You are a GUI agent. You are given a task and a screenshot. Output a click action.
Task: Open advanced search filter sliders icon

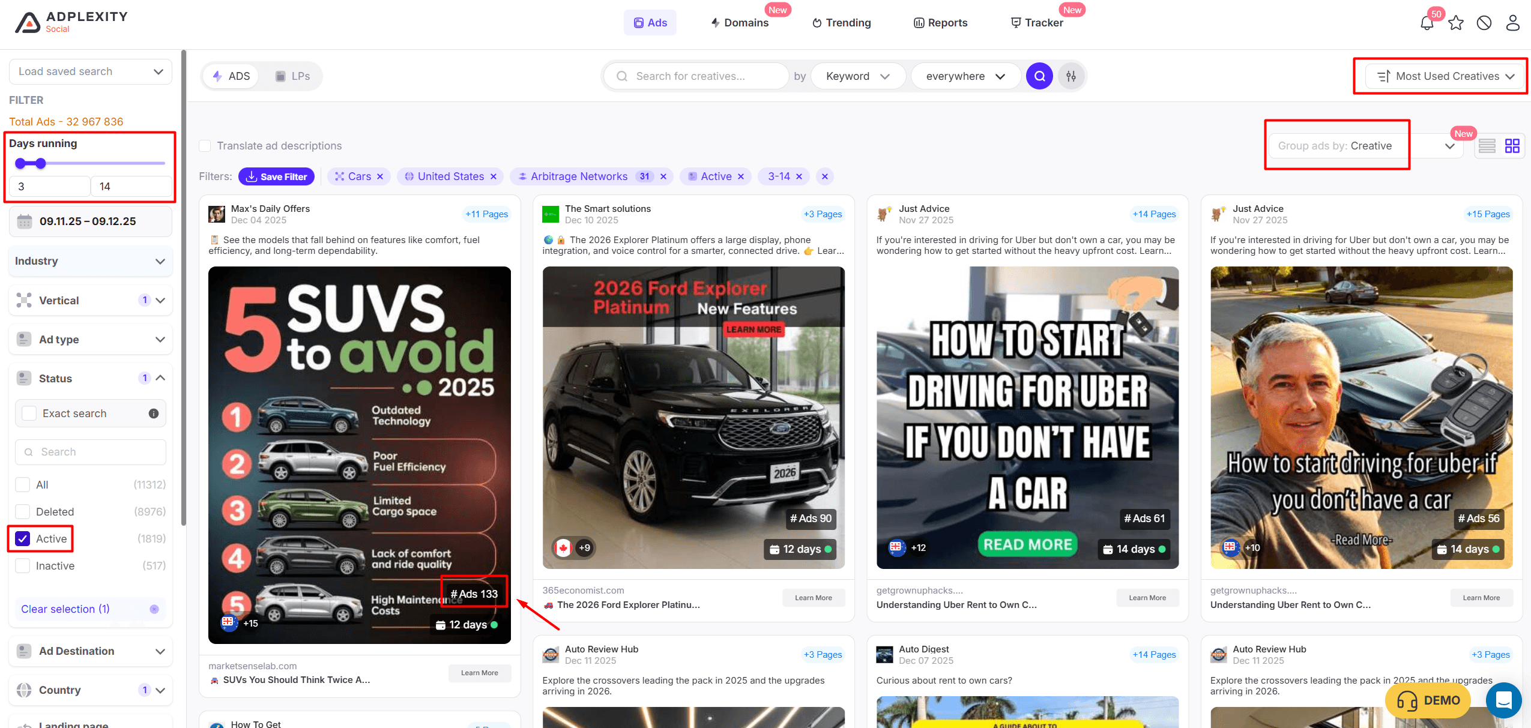[x=1071, y=76]
